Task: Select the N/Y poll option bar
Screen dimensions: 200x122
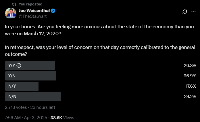Action: 22,86
